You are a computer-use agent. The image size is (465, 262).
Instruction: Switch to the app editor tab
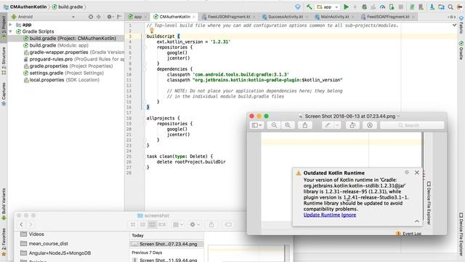137,17
